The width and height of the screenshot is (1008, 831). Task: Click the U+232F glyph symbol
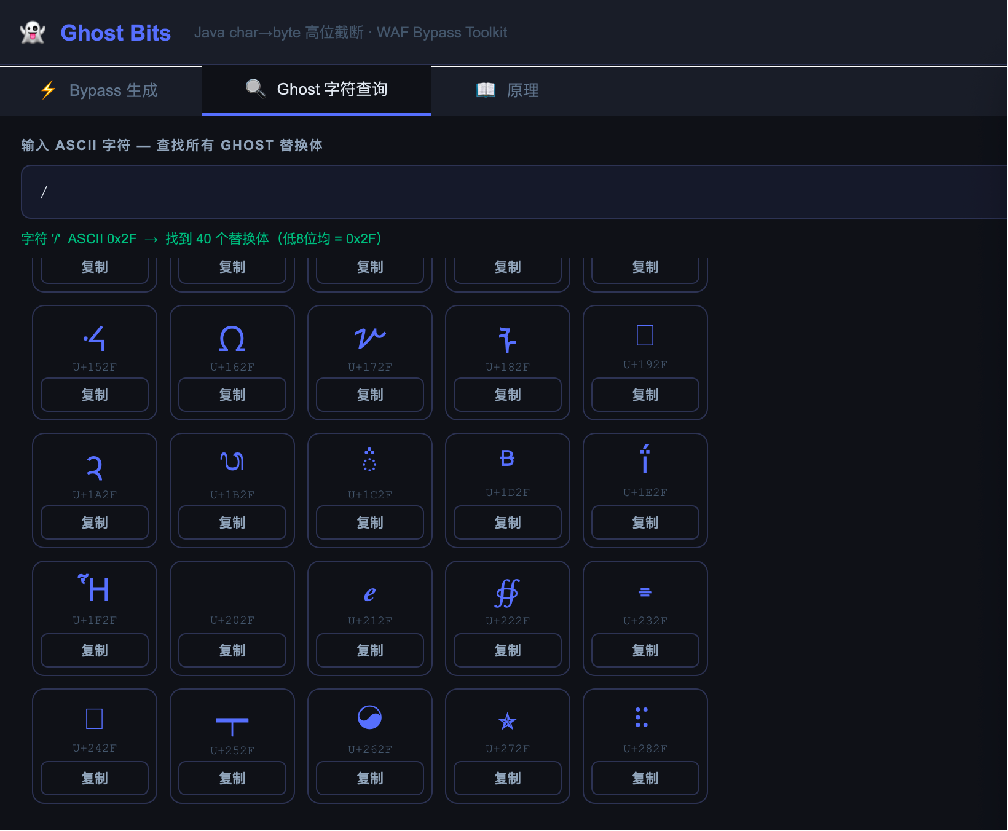click(x=645, y=593)
